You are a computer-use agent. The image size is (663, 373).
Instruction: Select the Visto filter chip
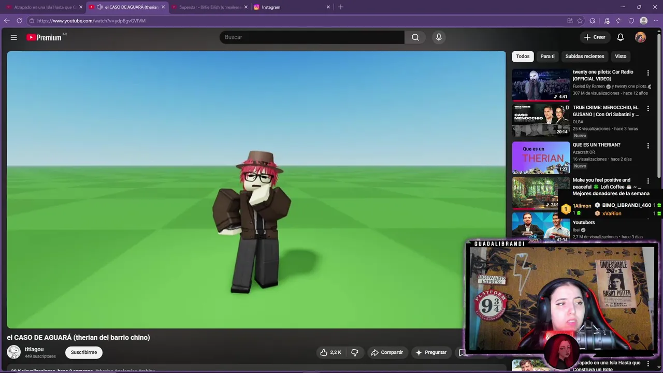(x=621, y=56)
